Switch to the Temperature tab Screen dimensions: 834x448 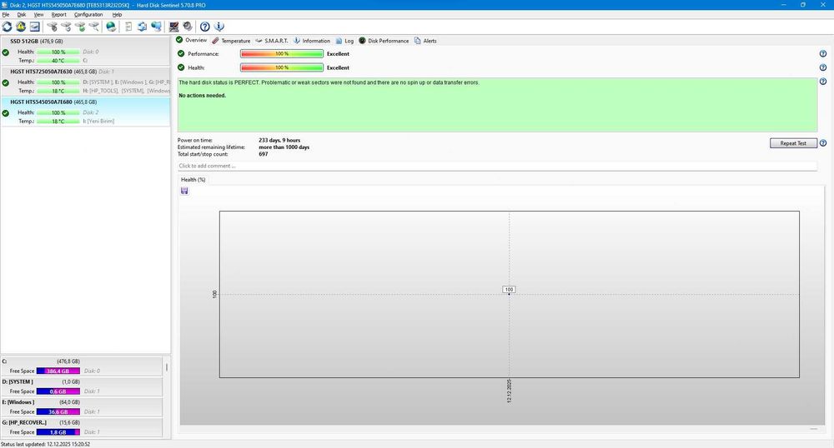pos(231,41)
